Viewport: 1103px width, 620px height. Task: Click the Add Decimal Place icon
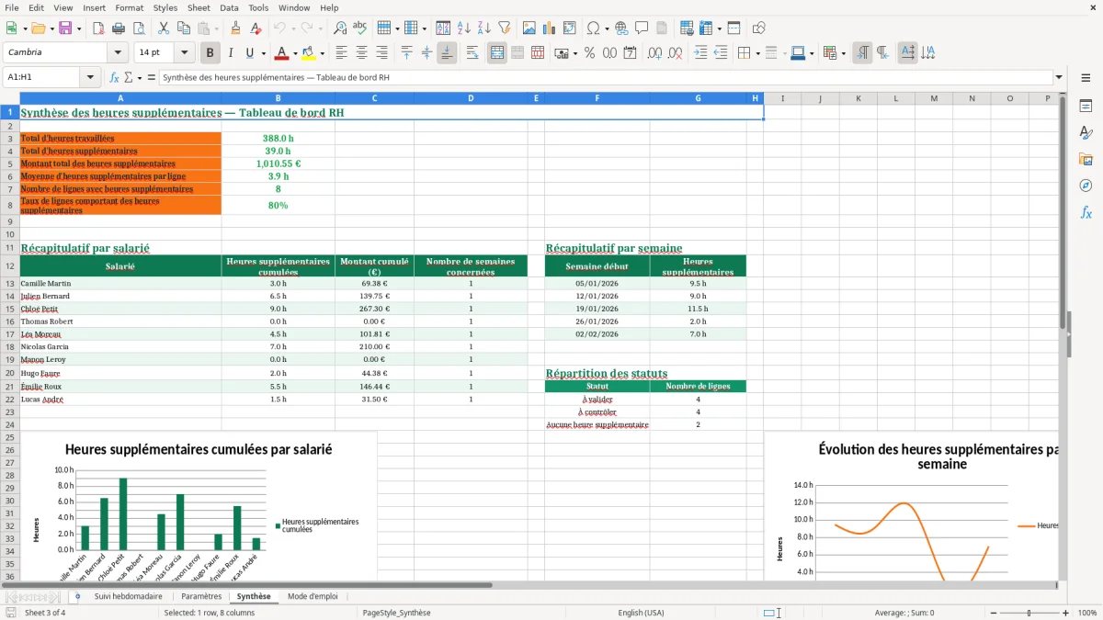654,52
